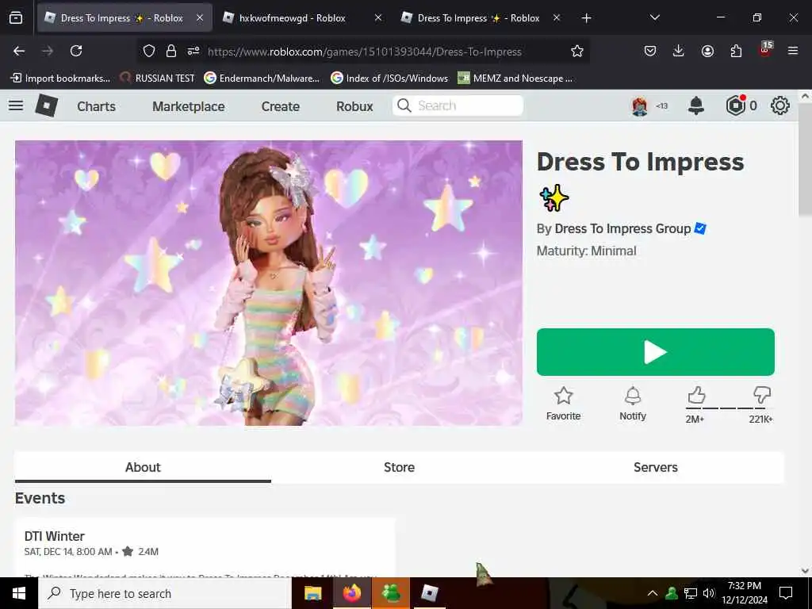Dislike the game with thumbs down
Image resolution: width=812 pixels, height=609 pixels.
click(x=762, y=395)
